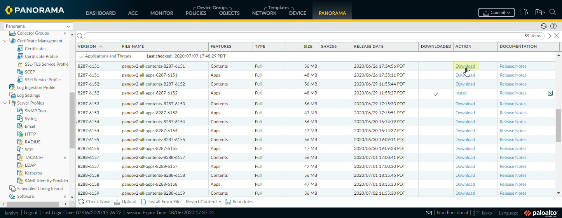Click the search magnifier icon in top bar

(x=552, y=12)
